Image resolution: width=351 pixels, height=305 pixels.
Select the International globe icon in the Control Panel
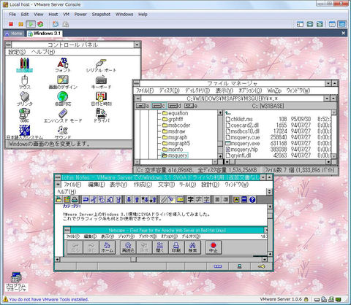pos(63,99)
